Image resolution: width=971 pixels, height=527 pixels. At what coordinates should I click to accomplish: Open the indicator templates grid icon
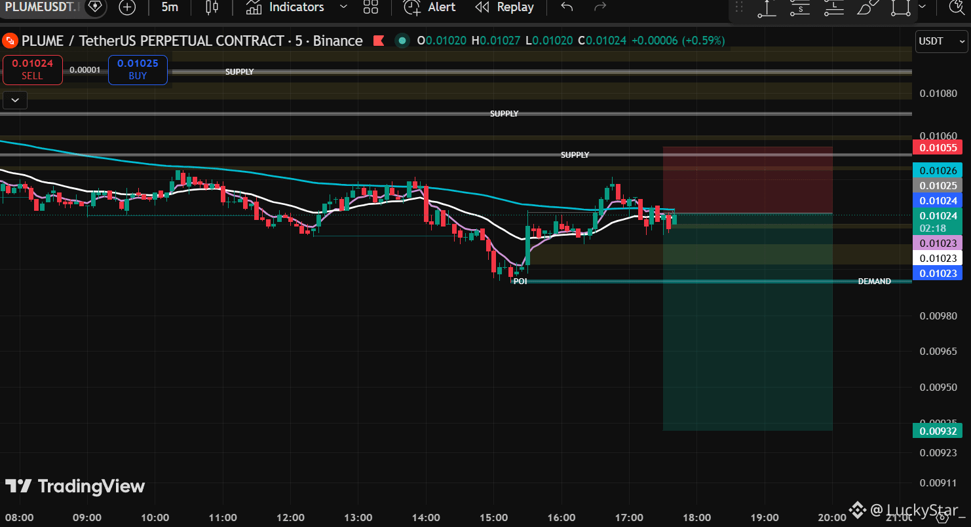pyautogui.click(x=371, y=7)
